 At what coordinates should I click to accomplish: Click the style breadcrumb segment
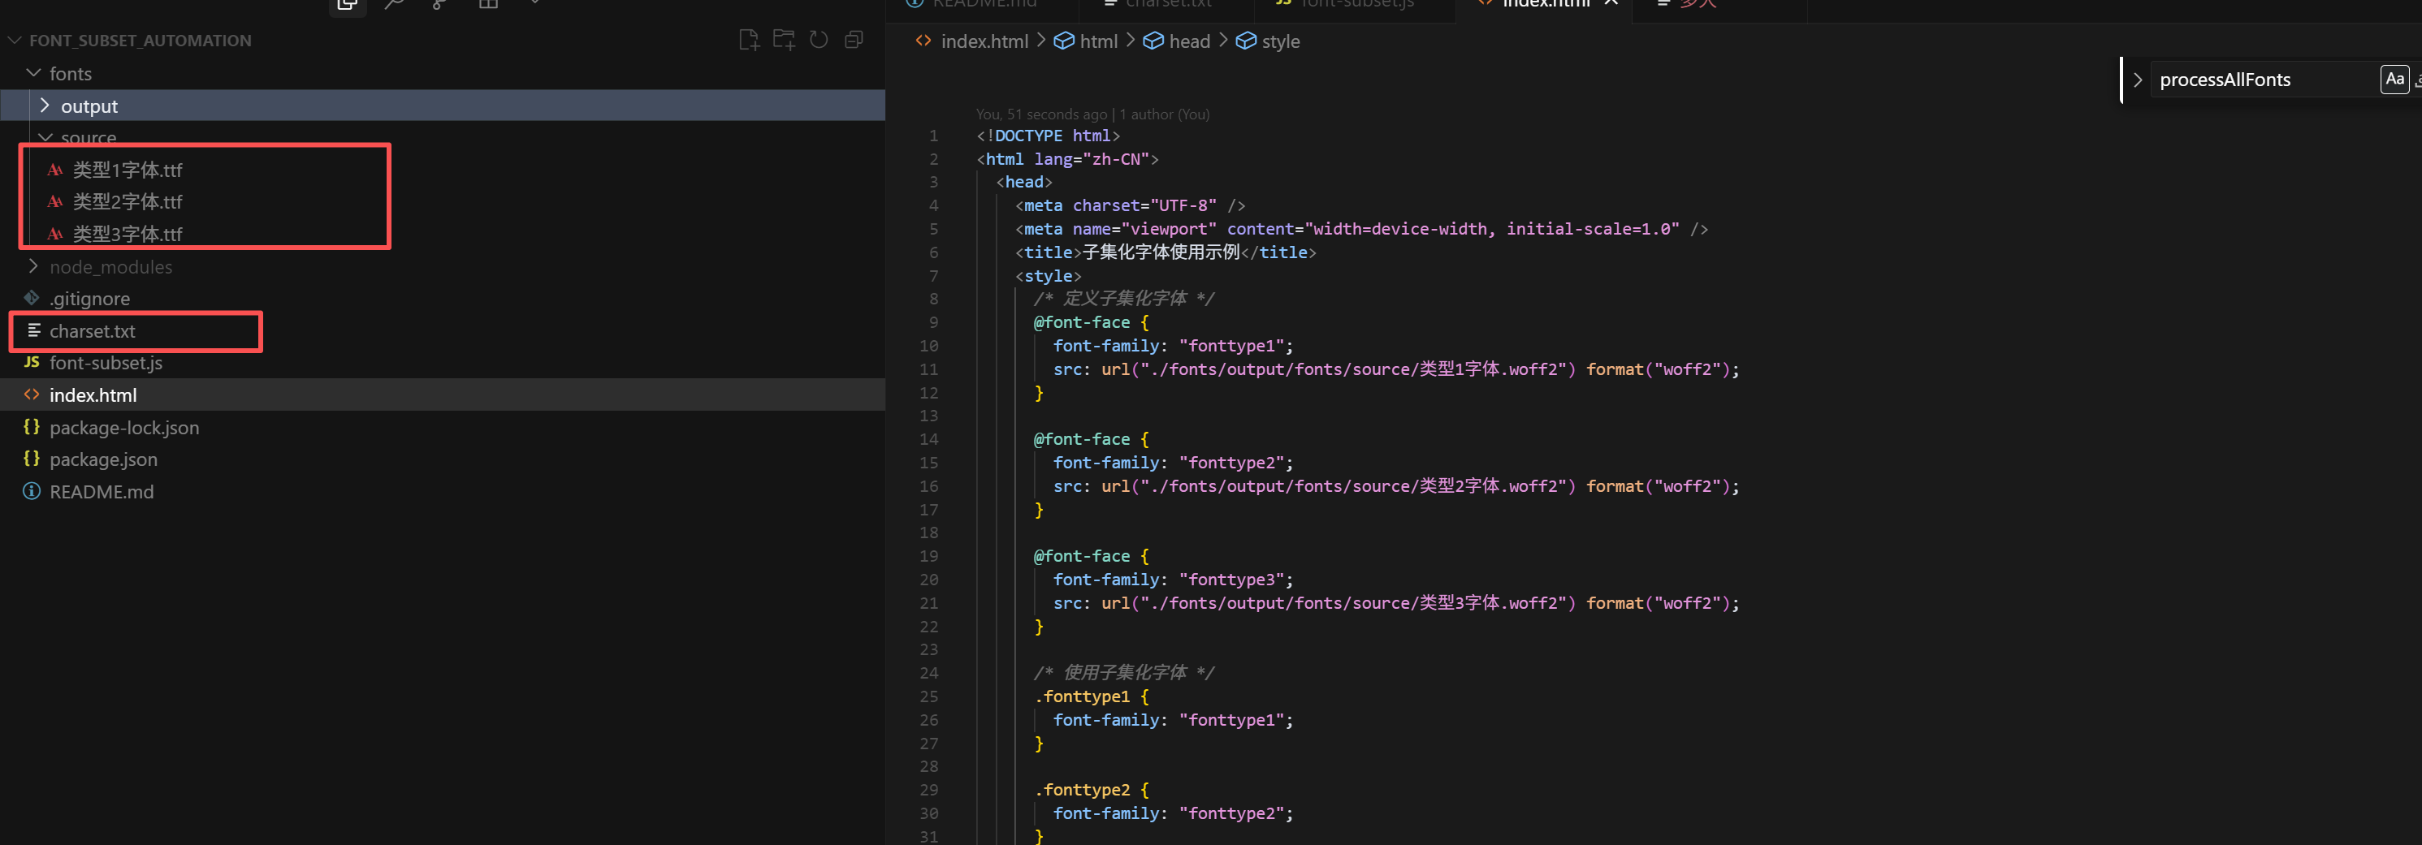point(1281,41)
